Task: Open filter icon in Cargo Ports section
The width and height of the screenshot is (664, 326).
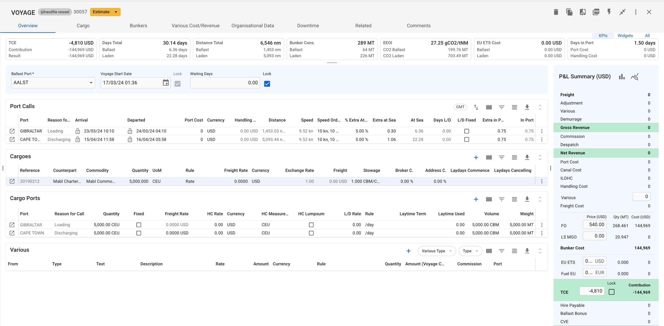Action: (x=501, y=199)
